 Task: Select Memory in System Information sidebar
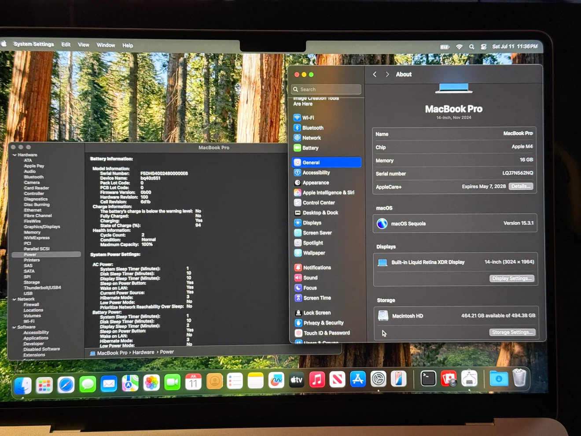[x=32, y=232]
